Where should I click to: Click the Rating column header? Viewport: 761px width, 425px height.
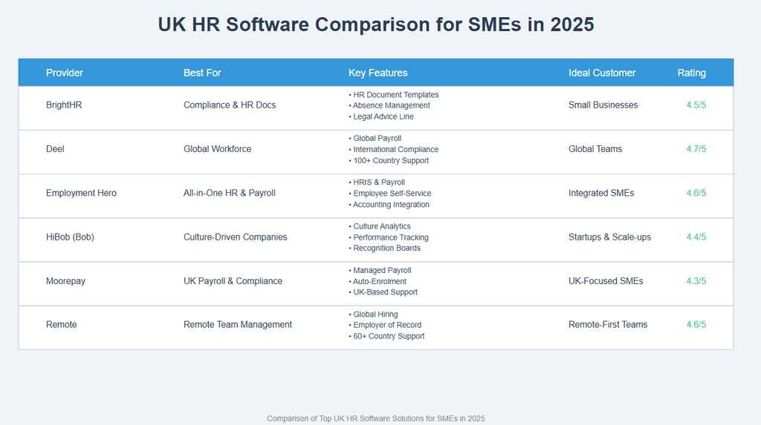(692, 73)
